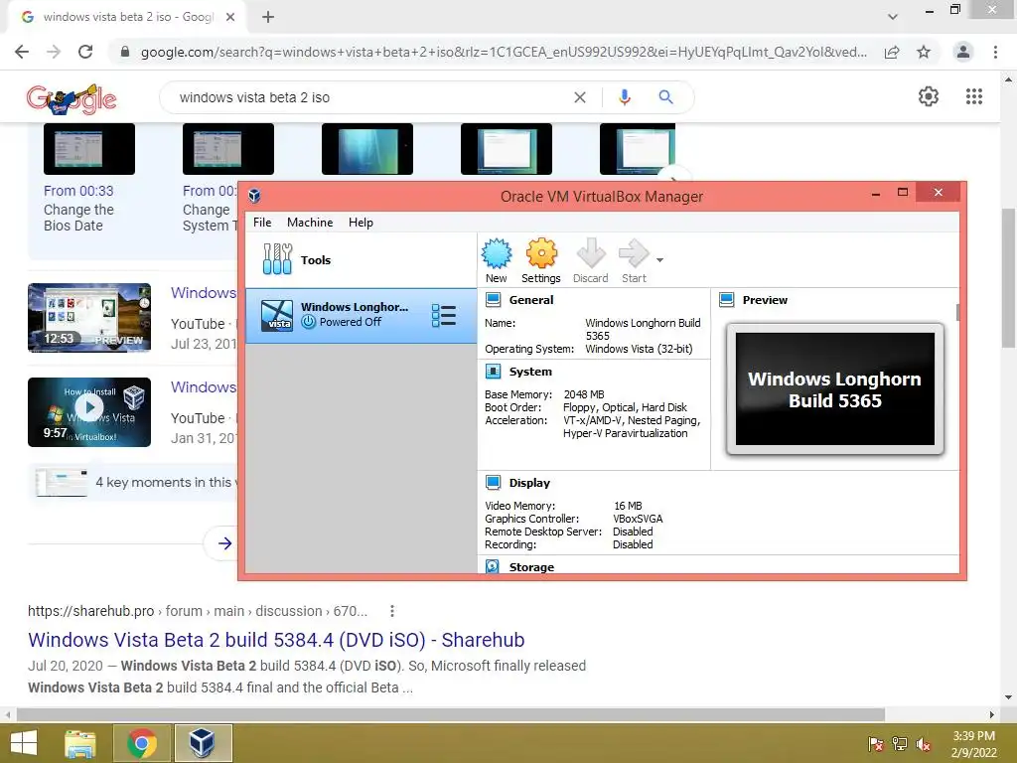The height and width of the screenshot is (763, 1017).
Task: Click the VirtualBox title bar cube icon
Action: point(255,196)
